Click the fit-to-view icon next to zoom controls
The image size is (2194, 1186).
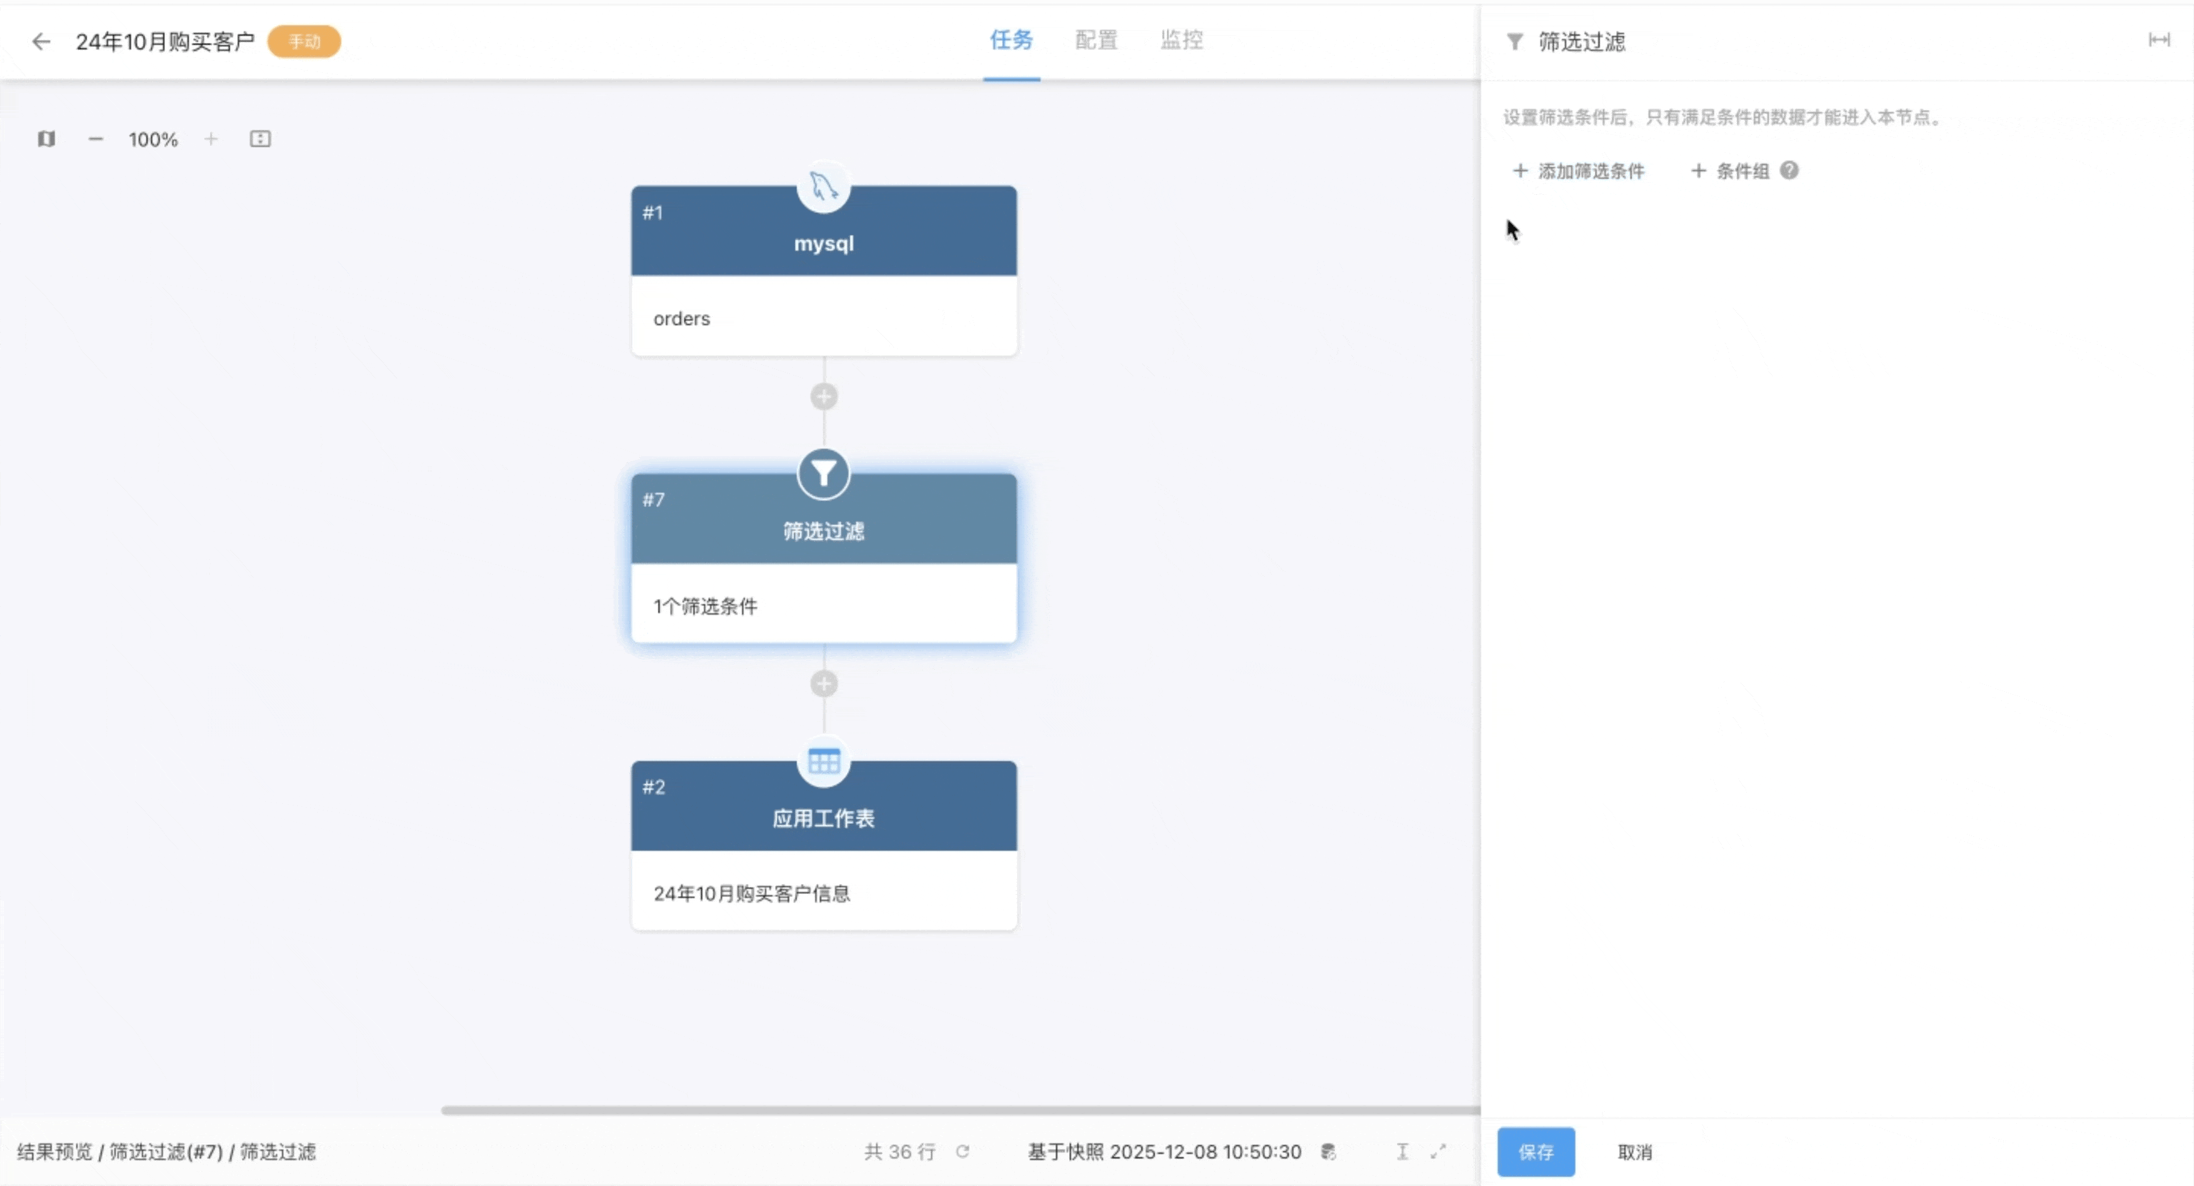pyautogui.click(x=260, y=139)
